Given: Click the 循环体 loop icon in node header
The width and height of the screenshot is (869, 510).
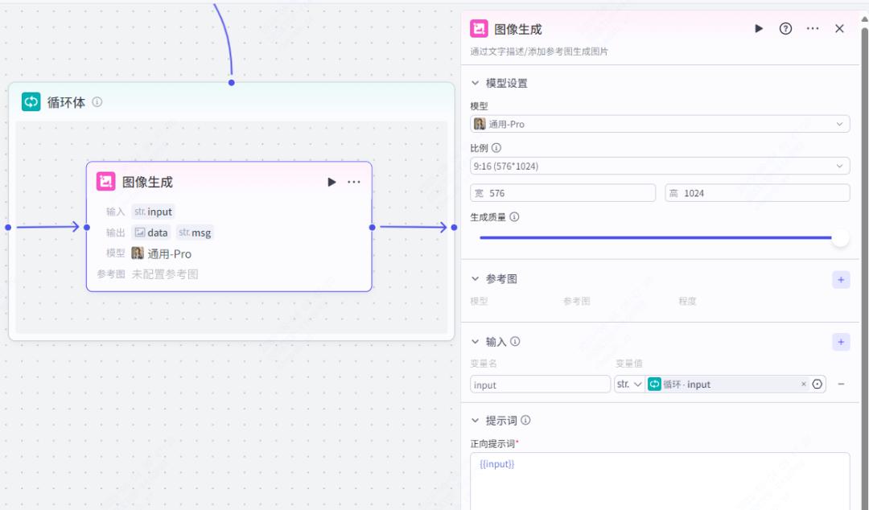Looking at the screenshot, I should pos(30,102).
